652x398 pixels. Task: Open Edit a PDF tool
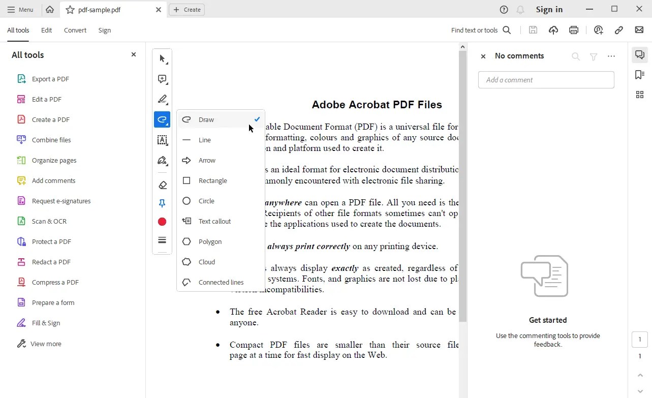coord(39,99)
